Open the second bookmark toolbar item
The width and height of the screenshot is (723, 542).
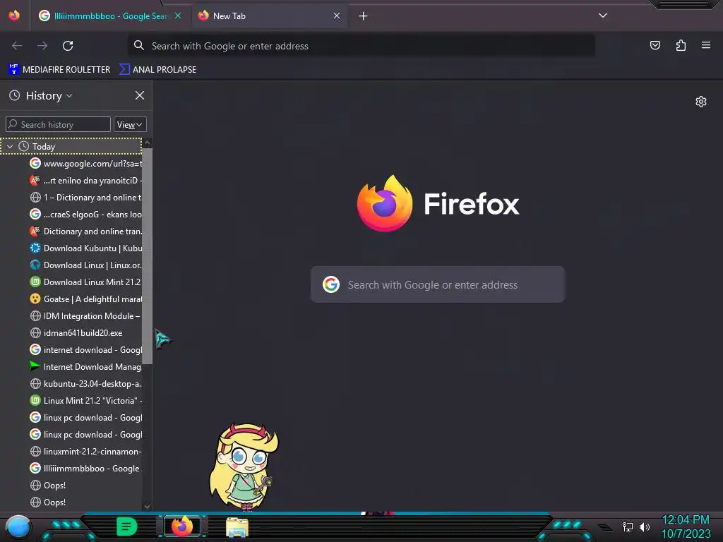[157, 70]
